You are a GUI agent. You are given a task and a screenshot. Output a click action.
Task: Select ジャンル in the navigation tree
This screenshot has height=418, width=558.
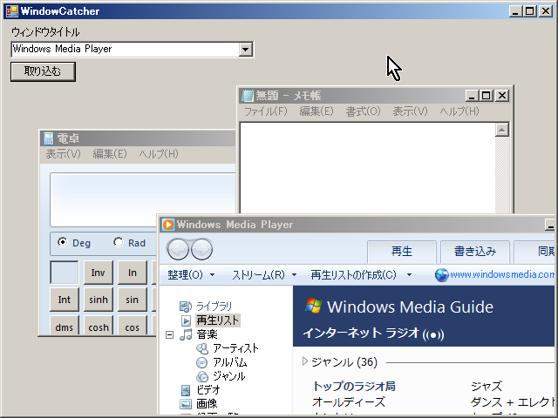229,376
